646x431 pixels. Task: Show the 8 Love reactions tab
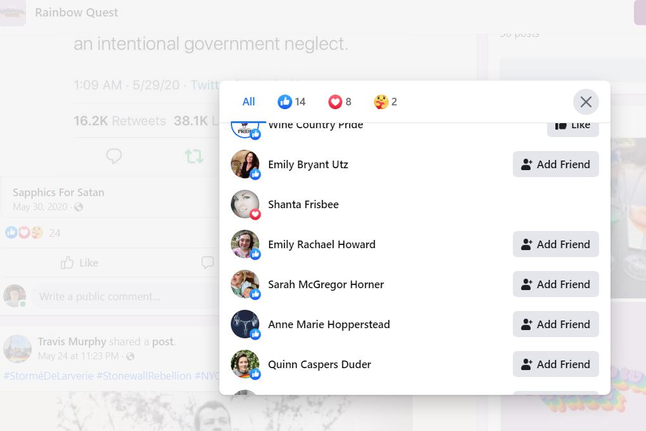(x=340, y=102)
